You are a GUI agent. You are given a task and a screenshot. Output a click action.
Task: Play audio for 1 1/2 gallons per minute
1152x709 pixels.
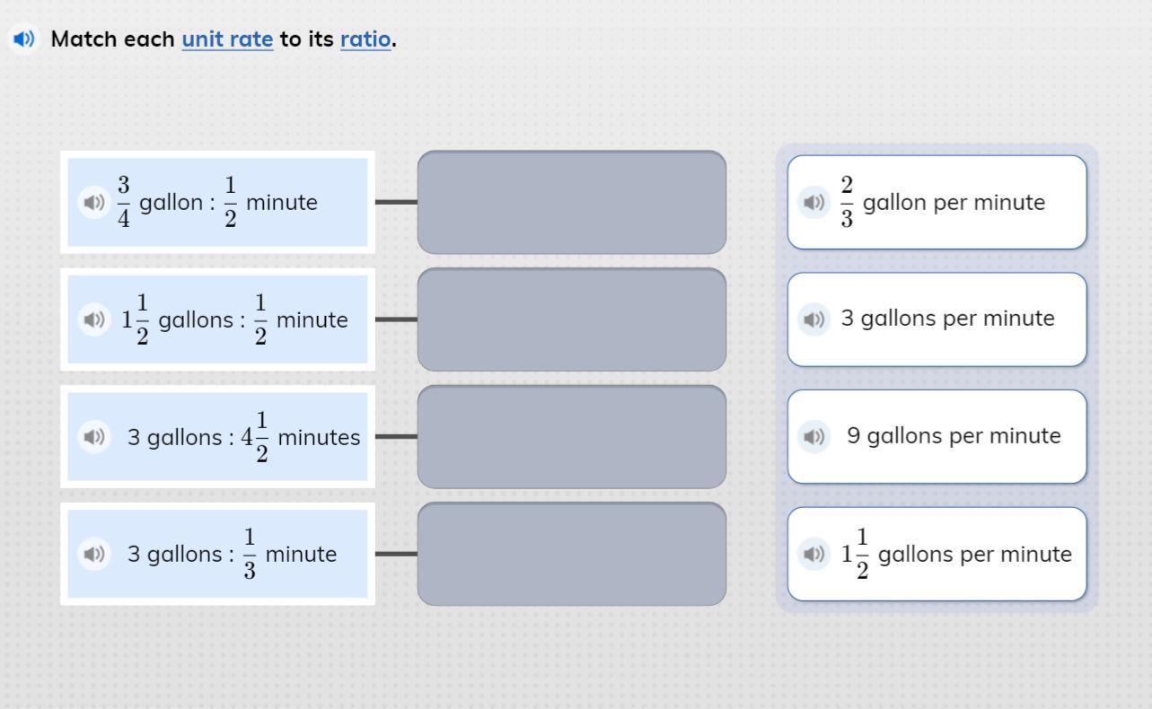[813, 554]
